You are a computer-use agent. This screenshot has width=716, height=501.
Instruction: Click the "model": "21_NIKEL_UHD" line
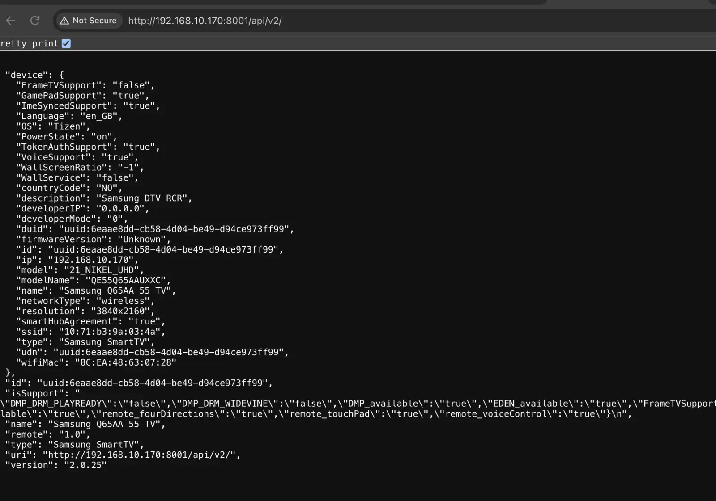(x=80, y=270)
